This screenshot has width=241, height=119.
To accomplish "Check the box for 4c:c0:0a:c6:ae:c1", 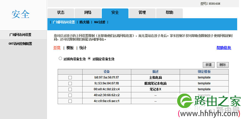I will point(70,101).
